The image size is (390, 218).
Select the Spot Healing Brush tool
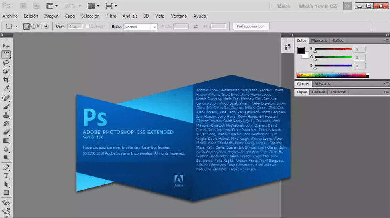6,98
